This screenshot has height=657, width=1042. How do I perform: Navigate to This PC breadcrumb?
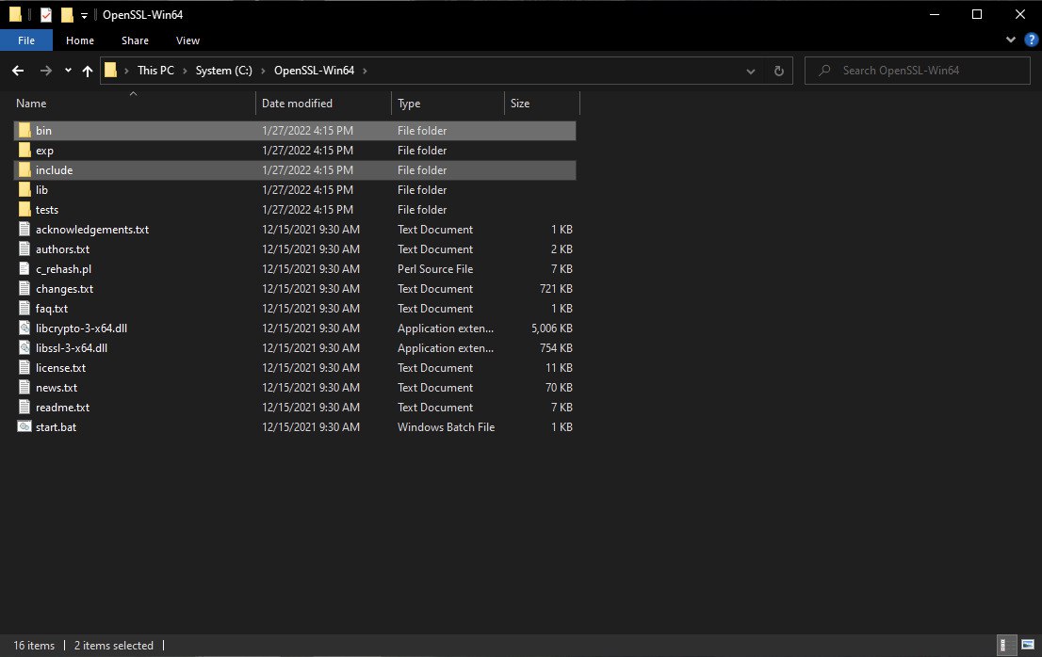[x=155, y=71]
